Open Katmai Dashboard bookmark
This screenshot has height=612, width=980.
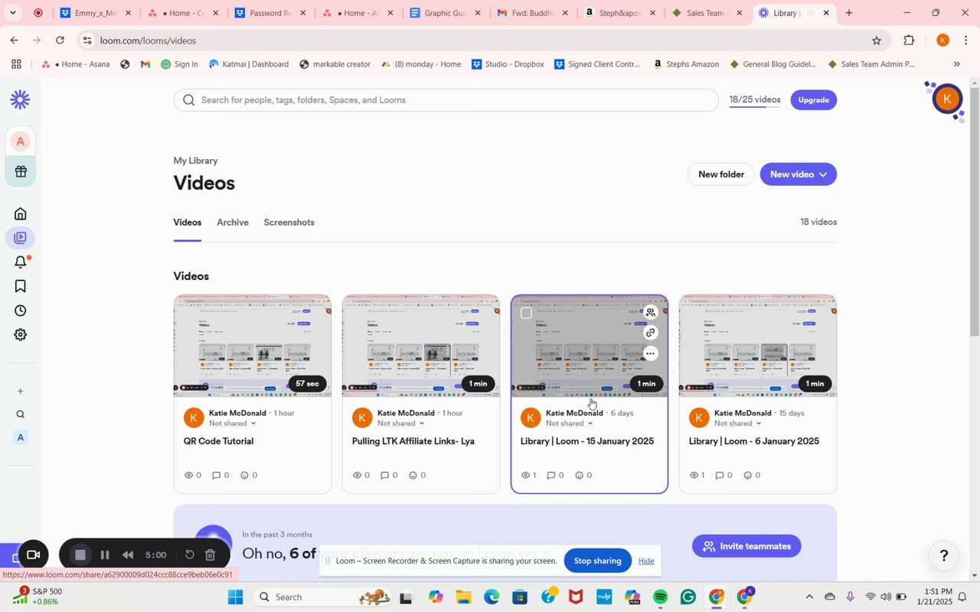tap(248, 64)
